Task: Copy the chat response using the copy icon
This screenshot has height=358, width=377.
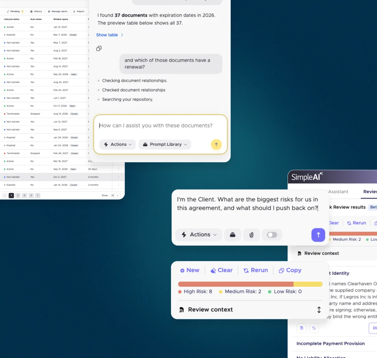Action: [x=99, y=49]
